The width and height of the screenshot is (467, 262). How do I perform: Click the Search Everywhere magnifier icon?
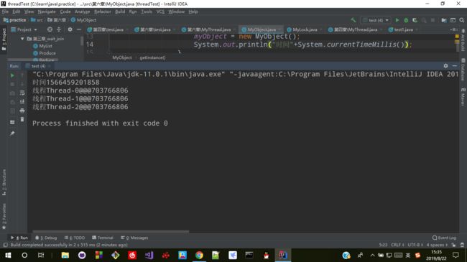click(462, 20)
